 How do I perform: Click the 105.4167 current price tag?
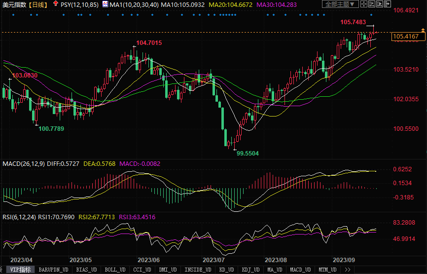click(x=405, y=37)
